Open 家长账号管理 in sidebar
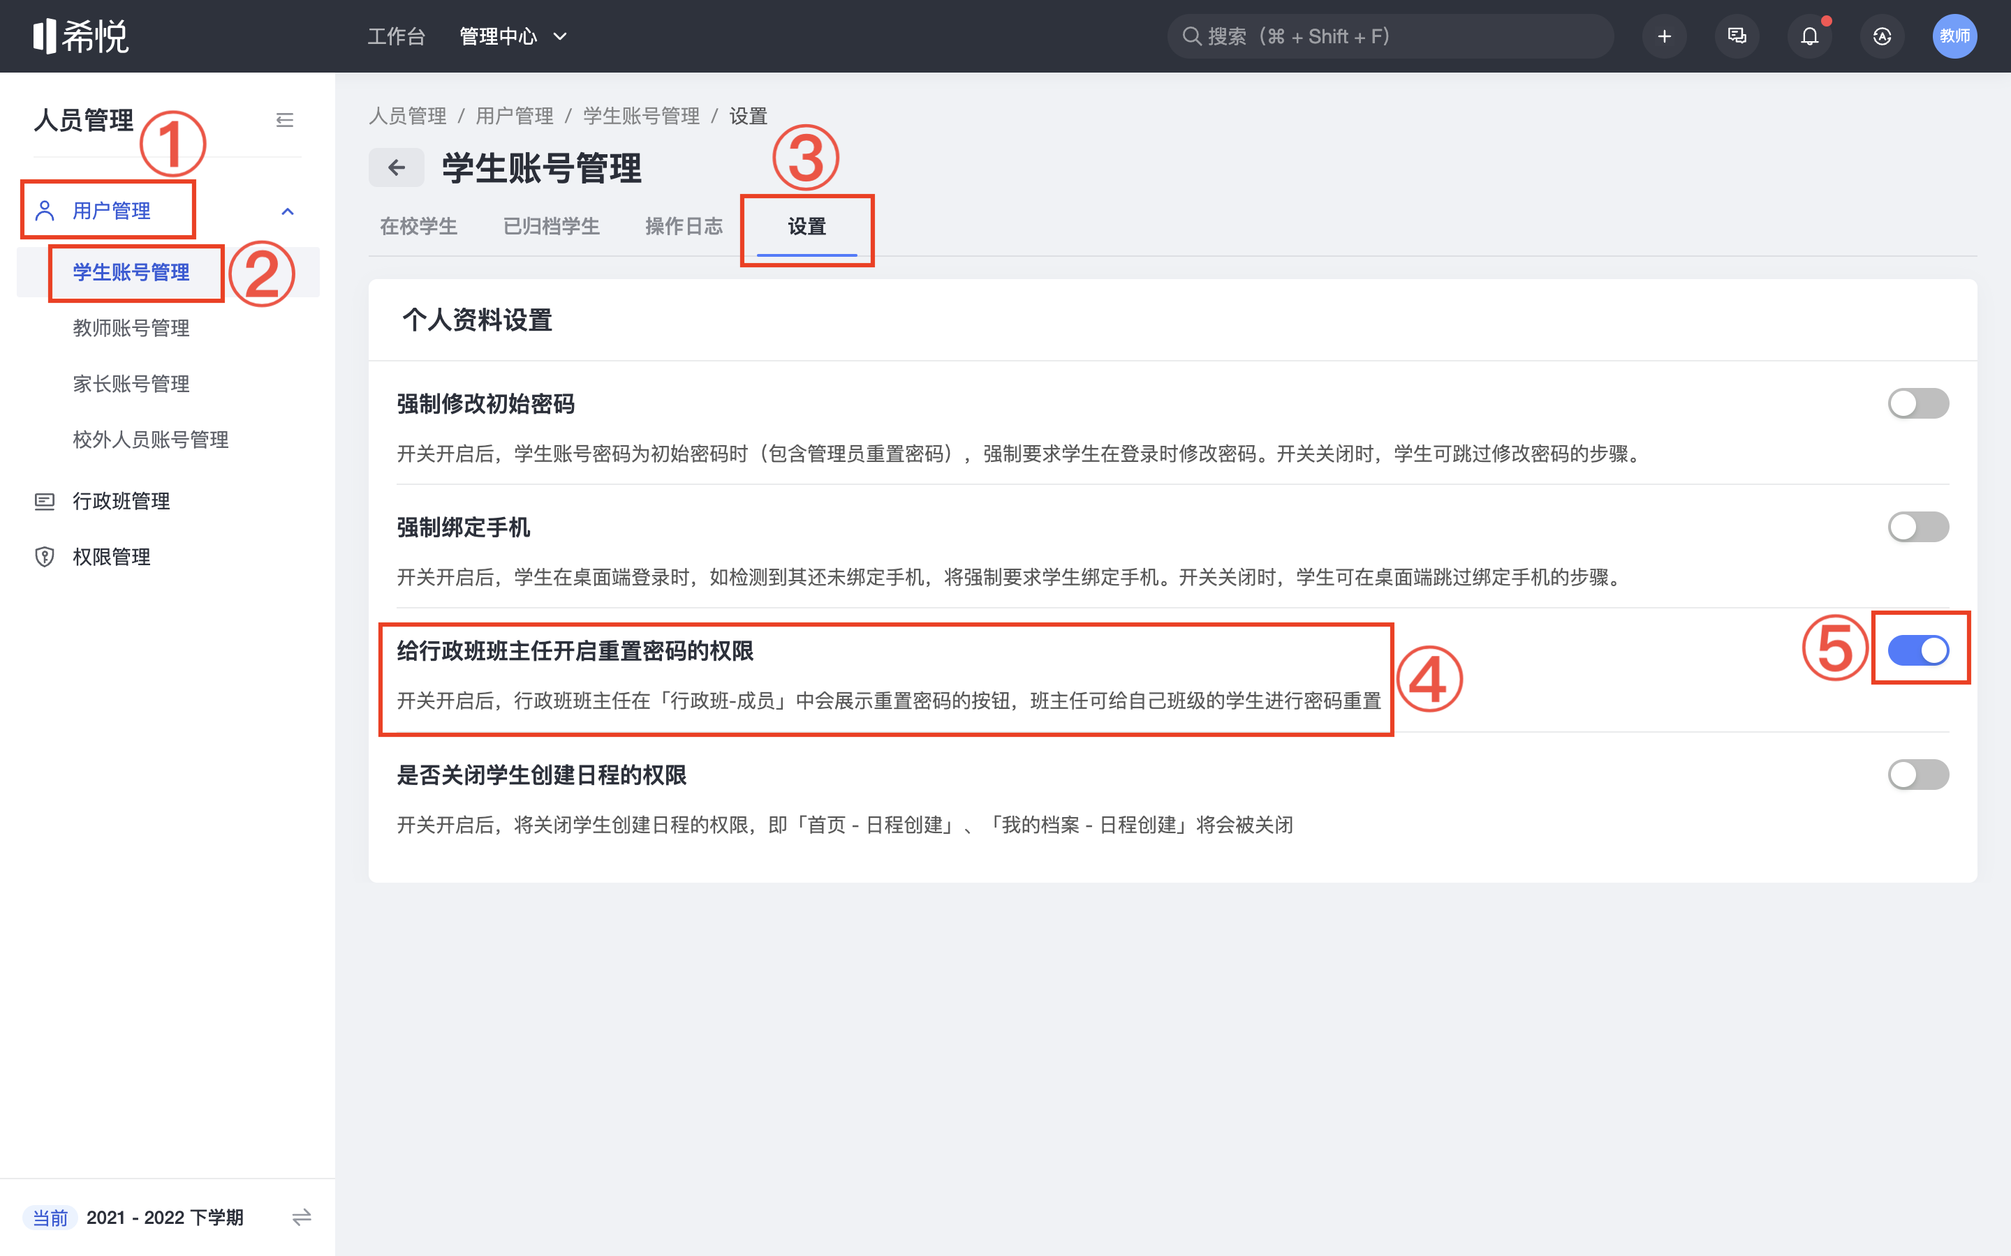Screen dimensions: 2011x1256 tap(131, 384)
